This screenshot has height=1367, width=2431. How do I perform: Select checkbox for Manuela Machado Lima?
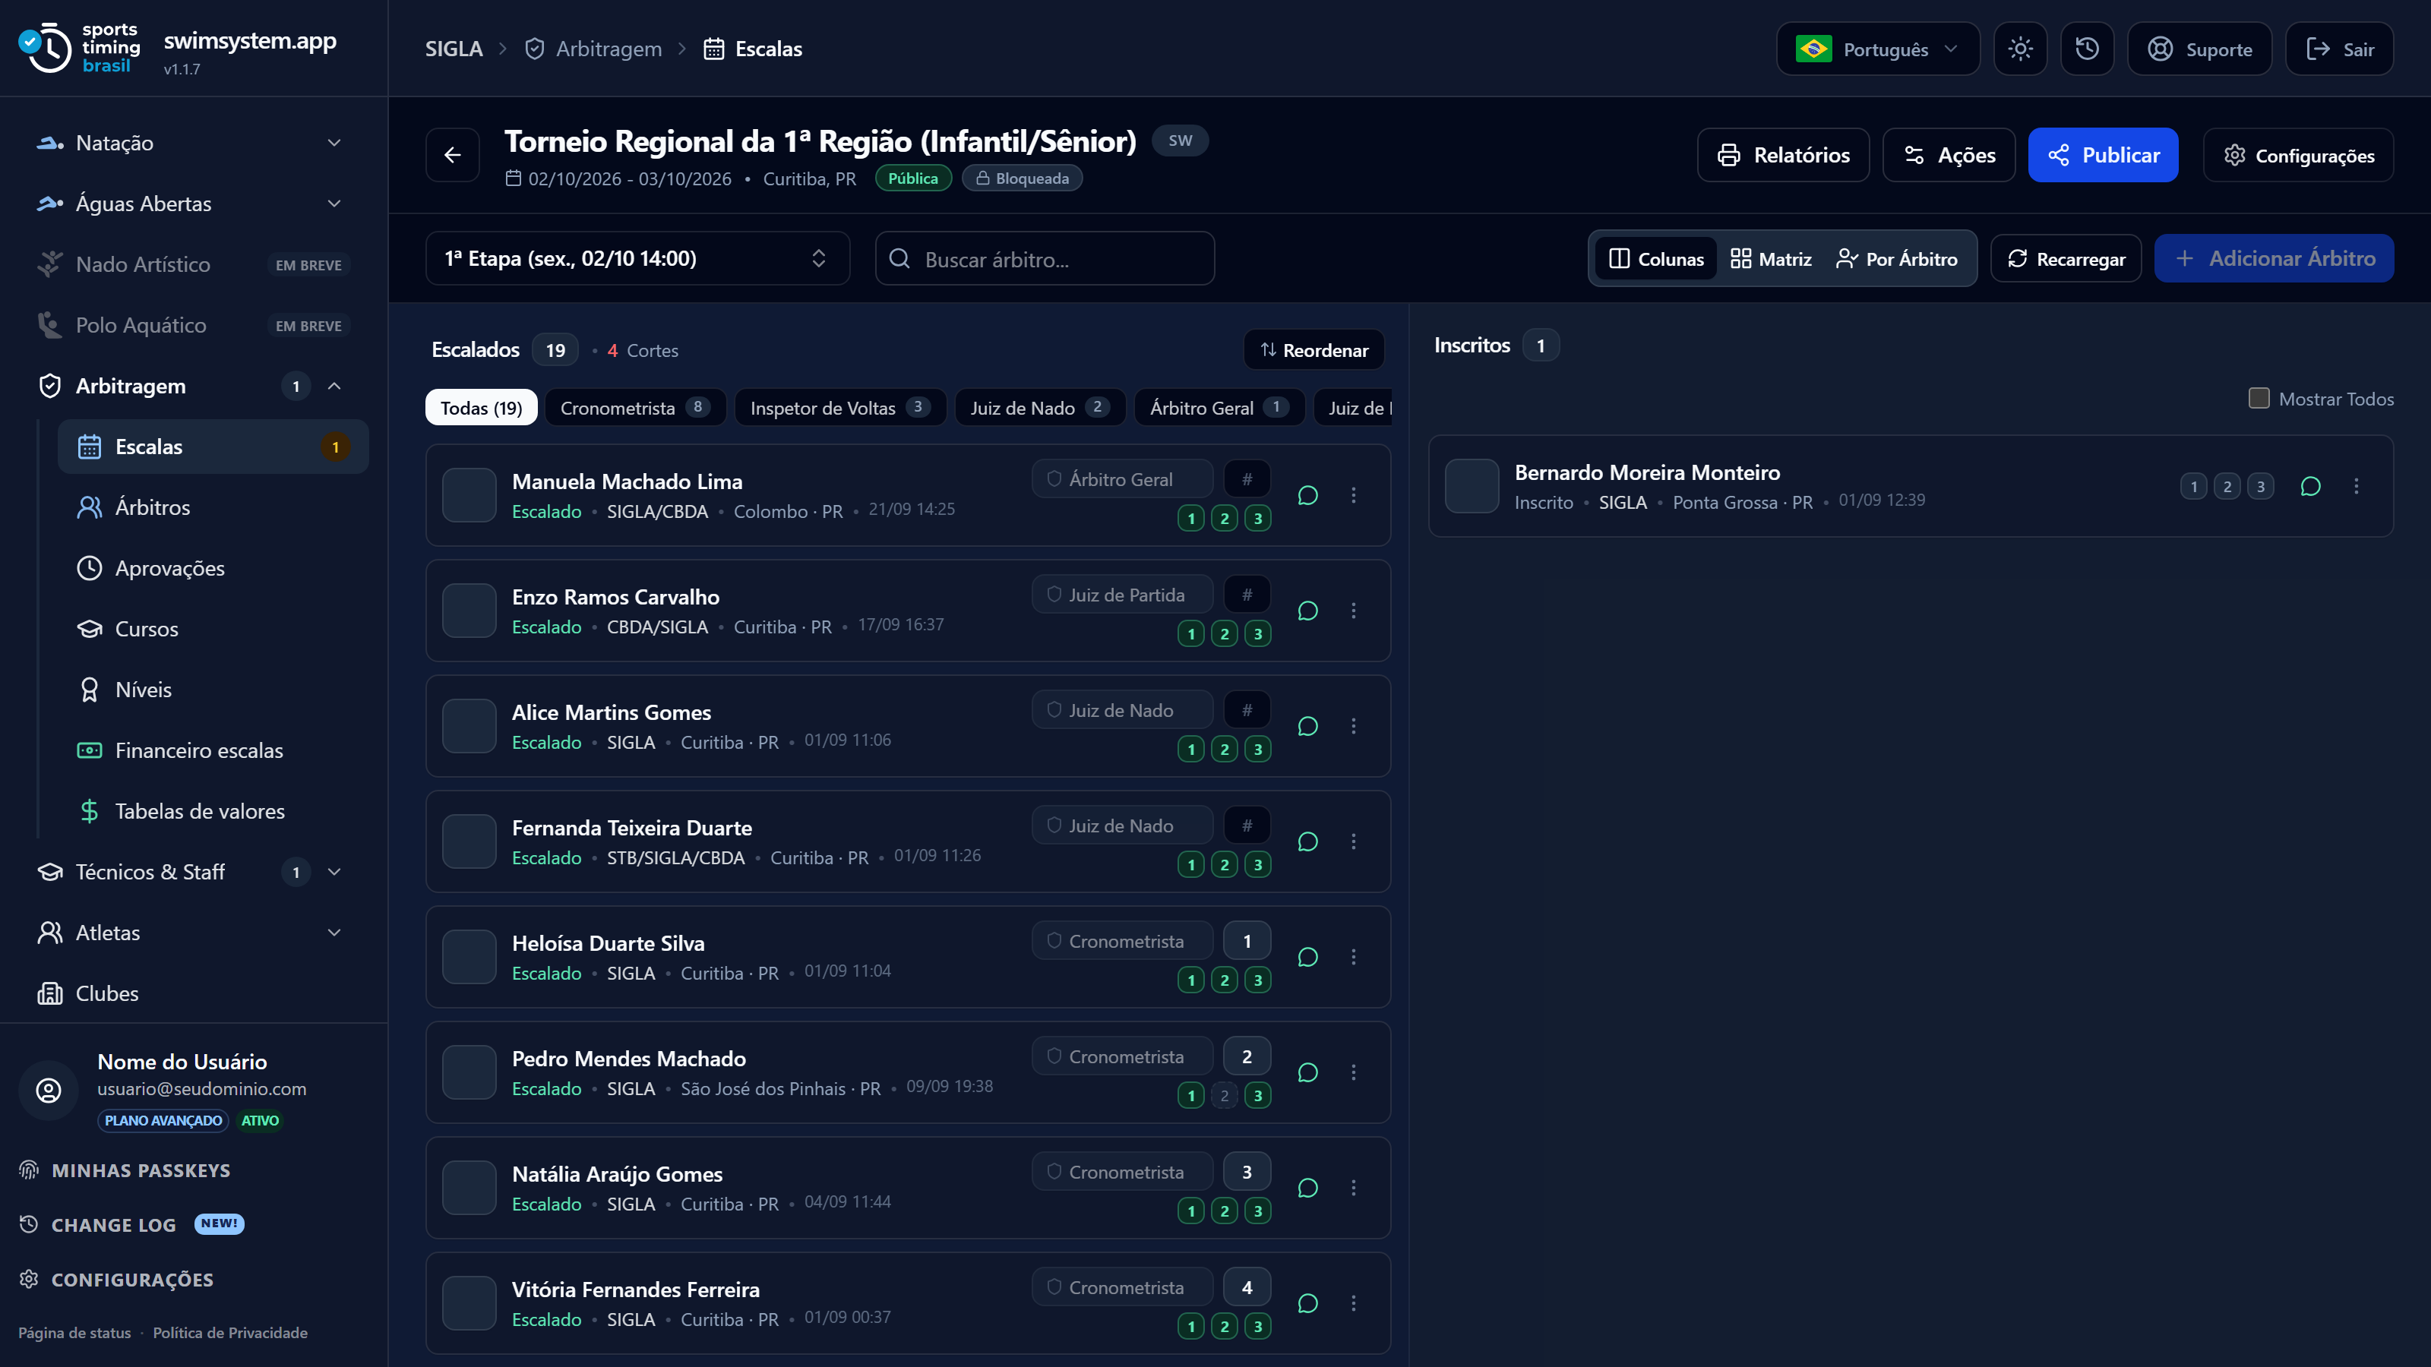(x=469, y=495)
